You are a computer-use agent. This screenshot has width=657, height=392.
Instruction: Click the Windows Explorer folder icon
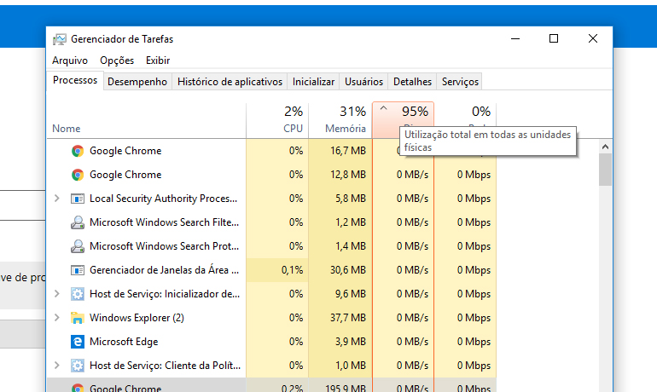[x=78, y=318]
